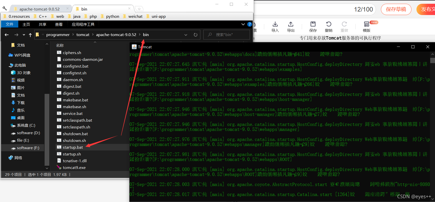The image size is (435, 202).
Task: Click Tomcat console scrollbar up arrow
Action: click(432, 54)
